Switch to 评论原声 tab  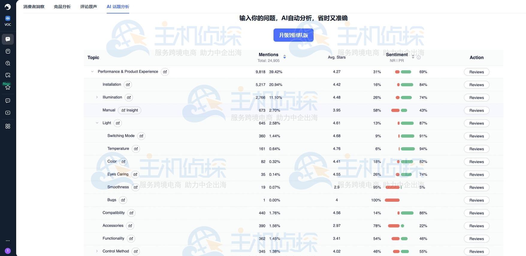point(89,7)
